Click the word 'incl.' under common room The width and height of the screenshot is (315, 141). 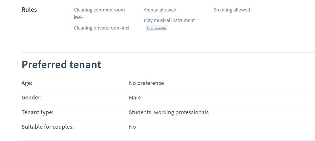click(78, 17)
